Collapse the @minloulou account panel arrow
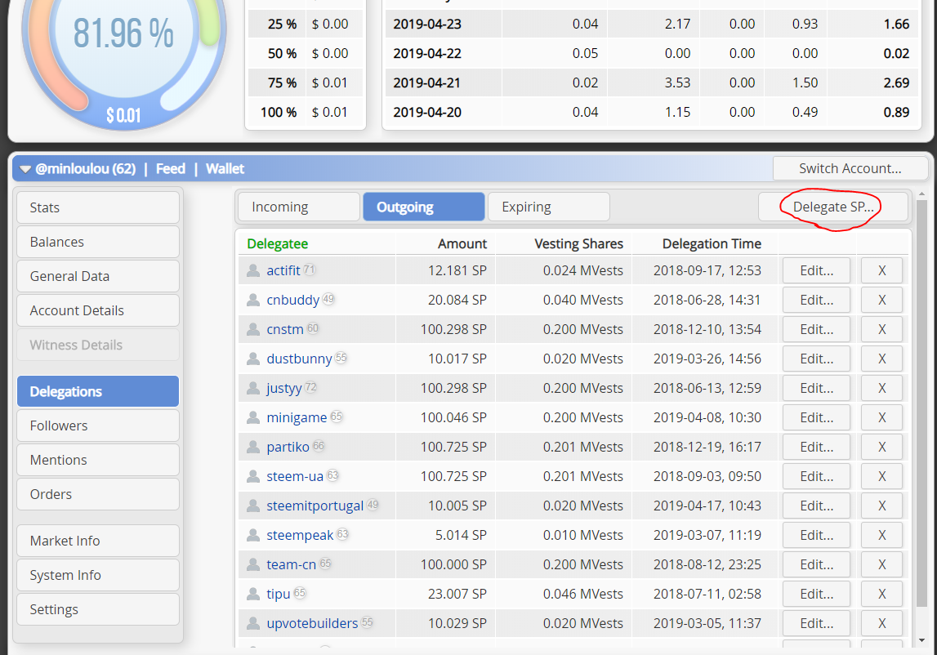The image size is (937, 655). click(25, 169)
